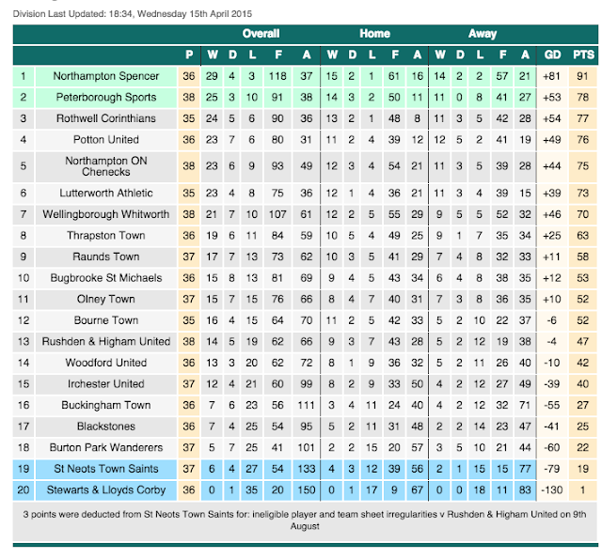Select St Neots Town Saints goals against 133
The width and height of the screenshot is (602, 559).
306,469
